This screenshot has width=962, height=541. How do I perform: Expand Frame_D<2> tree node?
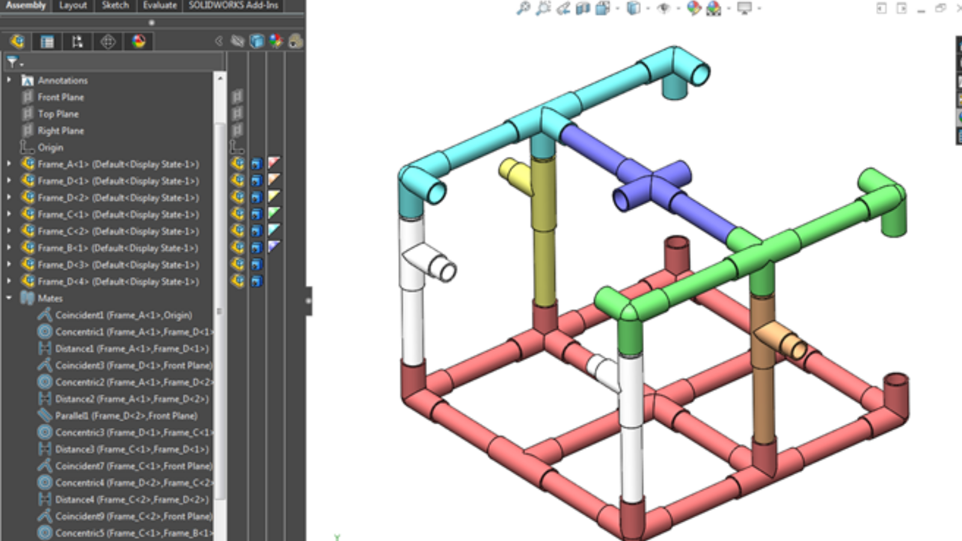tap(9, 197)
